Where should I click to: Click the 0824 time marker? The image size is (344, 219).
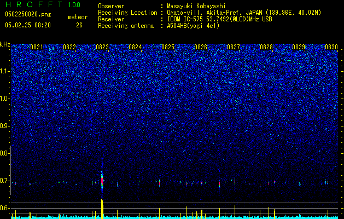click(x=135, y=47)
